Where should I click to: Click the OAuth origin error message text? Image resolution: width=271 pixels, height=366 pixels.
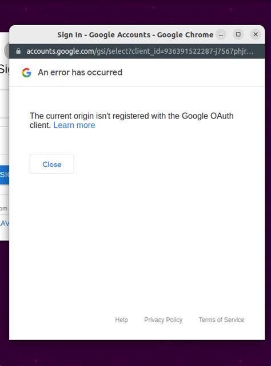pyautogui.click(x=131, y=120)
